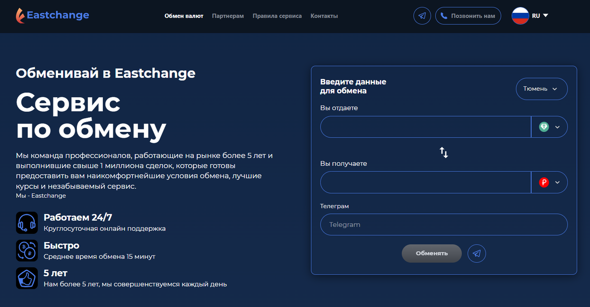Focus the Вы получаете amount field
The height and width of the screenshot is (307, 590).
pyautogui.click(x=426, y=182)
